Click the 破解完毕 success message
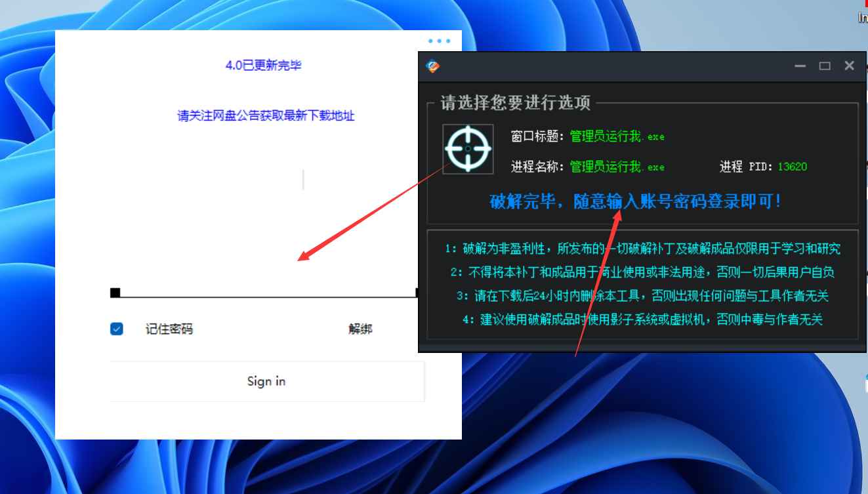Screen dimensions: 868x494 pyautogui.click(x=635, y=202)
